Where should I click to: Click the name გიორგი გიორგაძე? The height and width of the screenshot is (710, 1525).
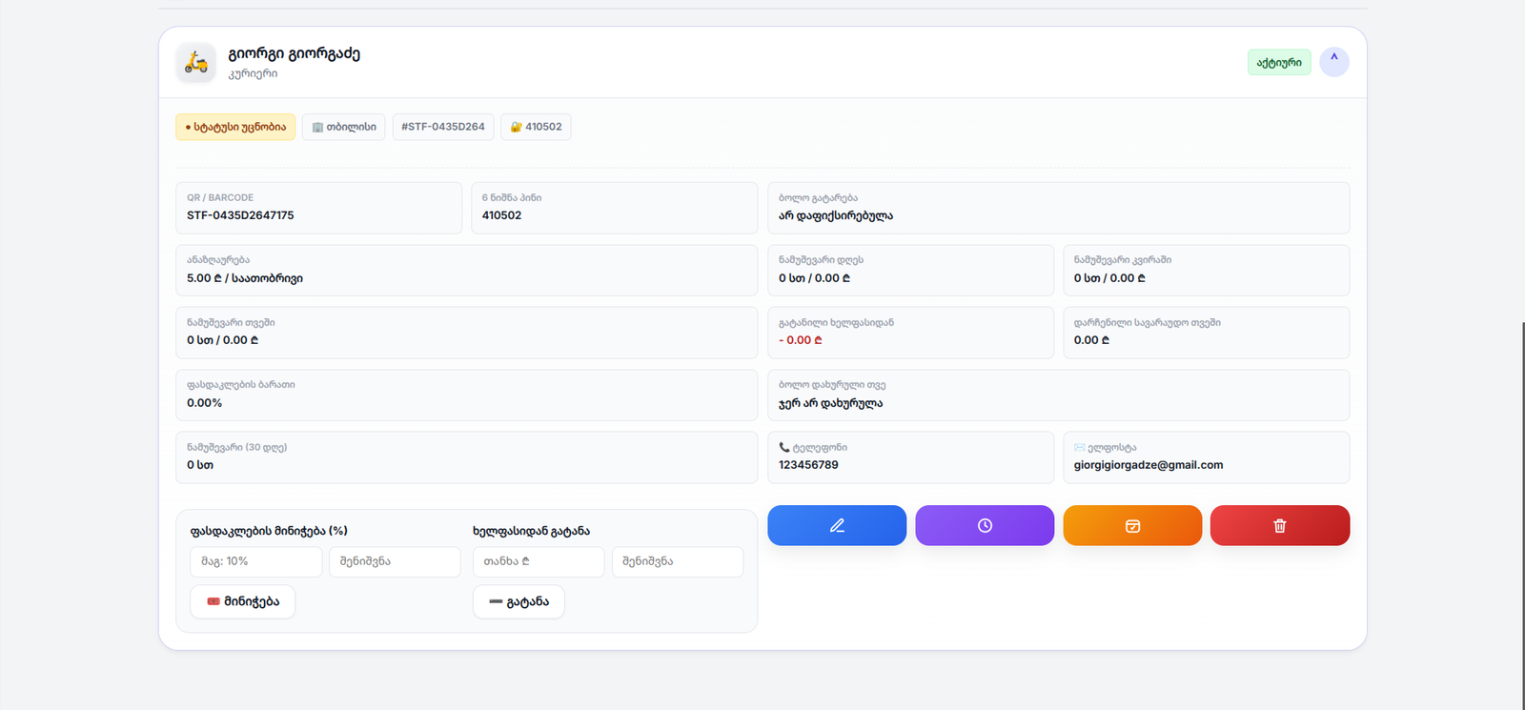click(x=295, y=53)
